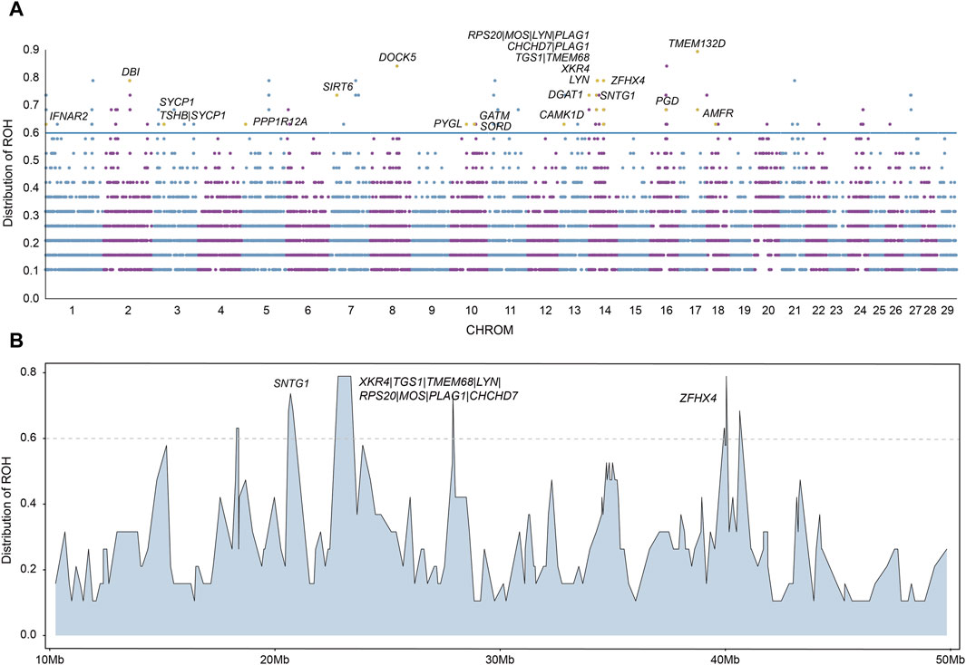Select chromosome 20 on the CHROM axis

[x=767, y=312]
